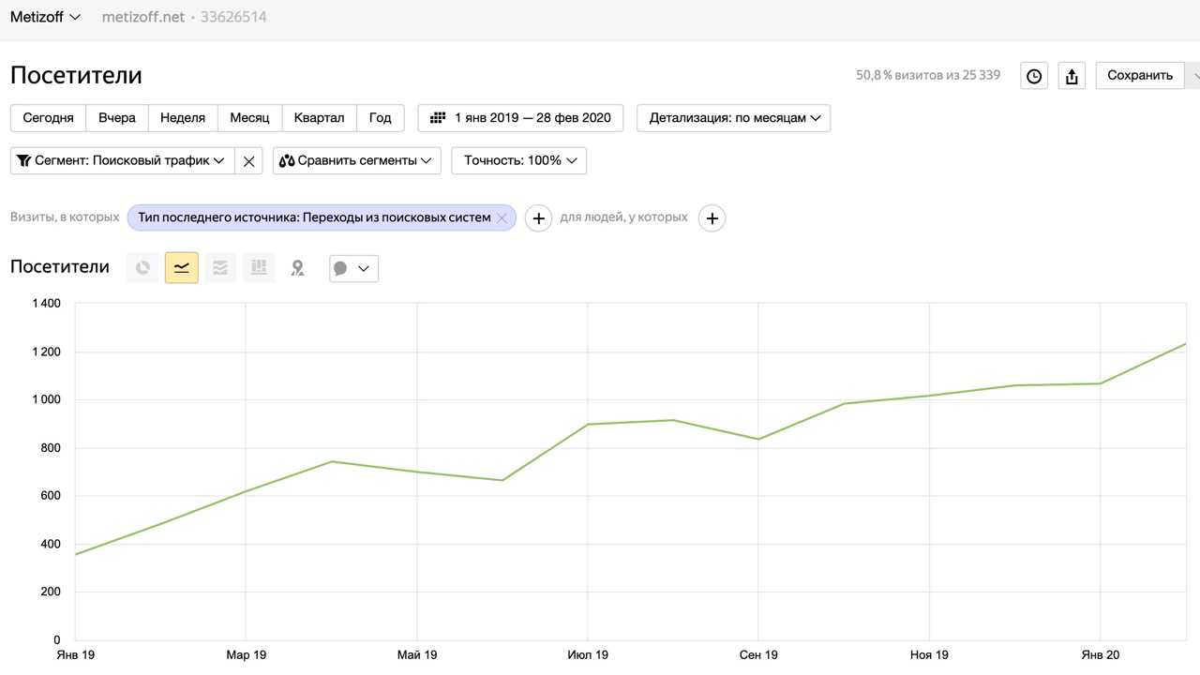Select the Quarter period tab
This screenshot has height=675, width=1200.
point(319,118)
